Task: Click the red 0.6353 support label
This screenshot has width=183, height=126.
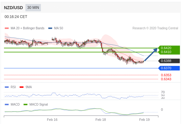Action: 166,75
